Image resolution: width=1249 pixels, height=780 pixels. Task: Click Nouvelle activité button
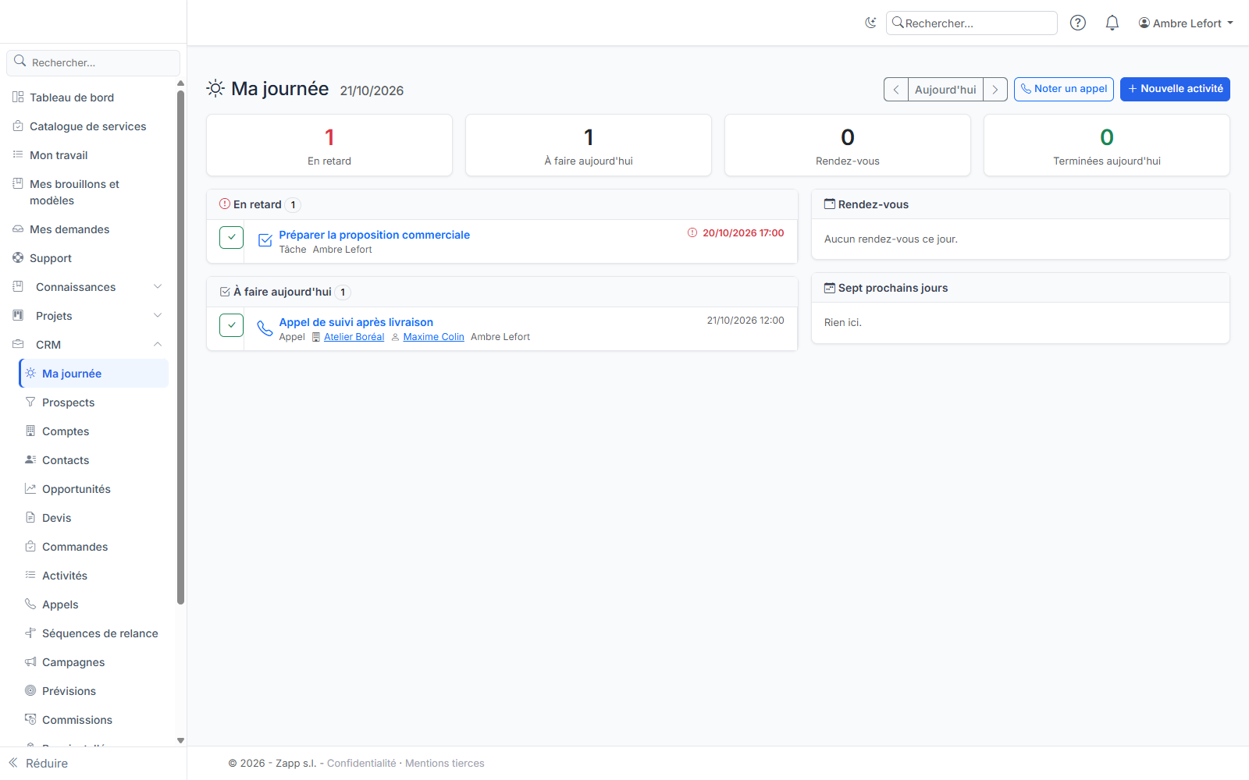[1175, 89]
